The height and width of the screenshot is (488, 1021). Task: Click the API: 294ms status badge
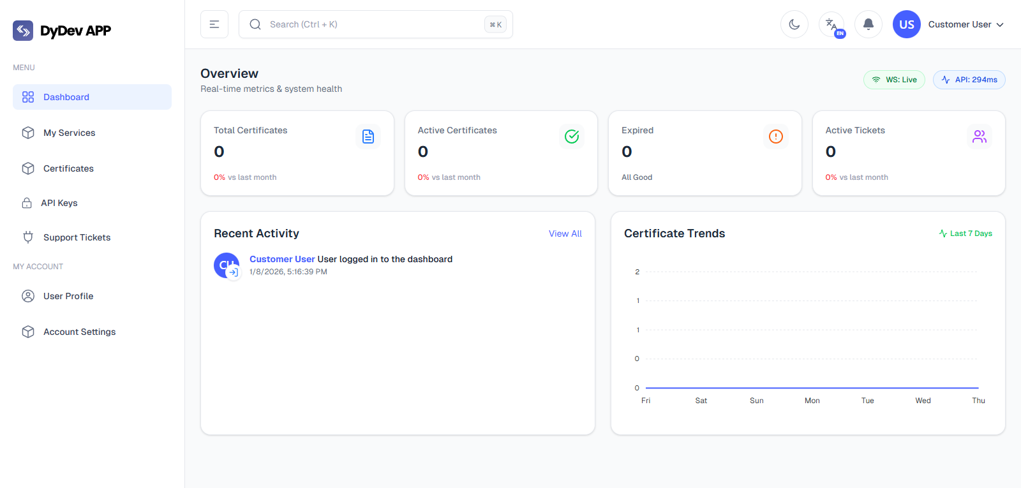click(x=969, y=80)
